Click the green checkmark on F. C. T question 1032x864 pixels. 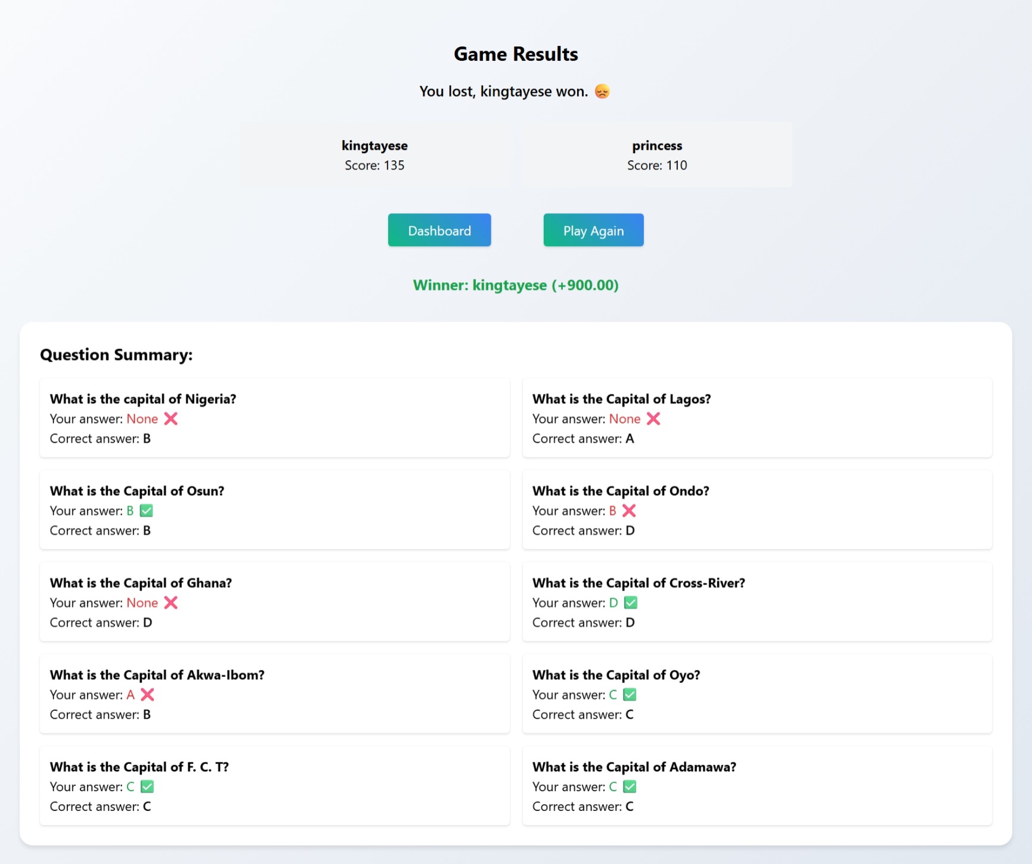(147, 787)
